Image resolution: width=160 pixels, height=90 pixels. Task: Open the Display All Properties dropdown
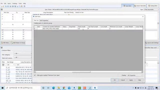135,75
